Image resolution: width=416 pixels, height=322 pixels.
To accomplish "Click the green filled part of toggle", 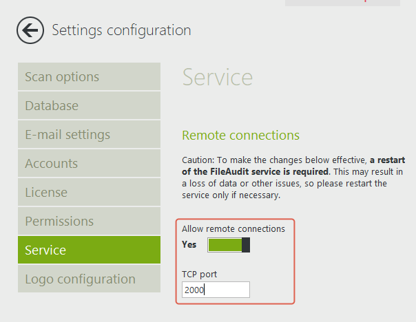I will tap(225, 245).
